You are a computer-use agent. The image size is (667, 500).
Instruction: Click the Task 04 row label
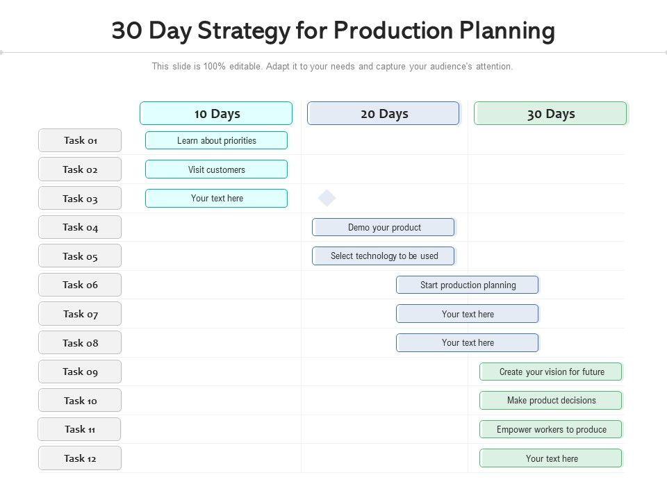coord(80,227)
